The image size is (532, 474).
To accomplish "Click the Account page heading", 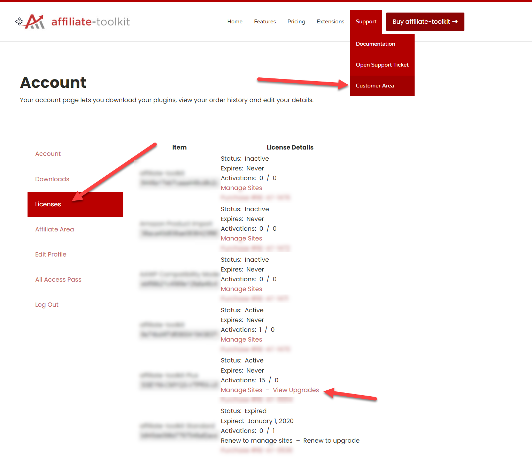I will pyautogui.click(x=53, y=83).
